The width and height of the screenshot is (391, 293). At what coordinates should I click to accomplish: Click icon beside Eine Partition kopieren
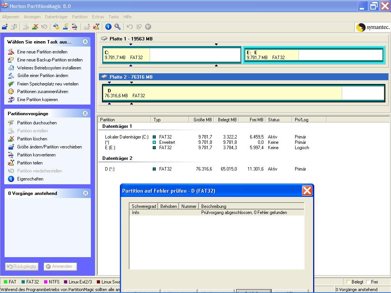[11, 100]
